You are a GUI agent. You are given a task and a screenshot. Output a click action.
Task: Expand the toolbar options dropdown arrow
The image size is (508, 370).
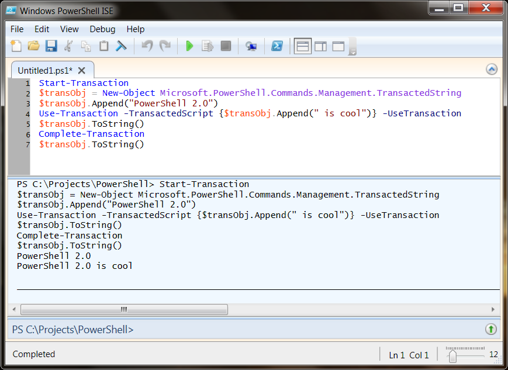point(353,52)
